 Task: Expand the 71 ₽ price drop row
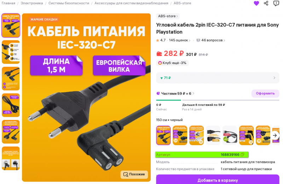(218, 78)
